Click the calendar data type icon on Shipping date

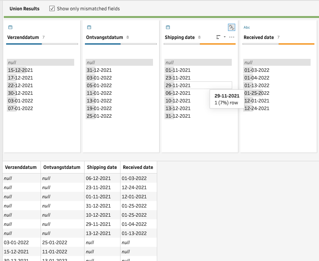point(168,28)
